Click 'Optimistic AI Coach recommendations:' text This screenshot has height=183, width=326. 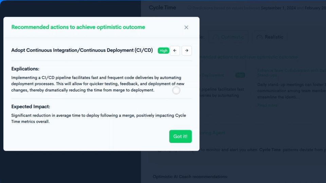(191, 177)
